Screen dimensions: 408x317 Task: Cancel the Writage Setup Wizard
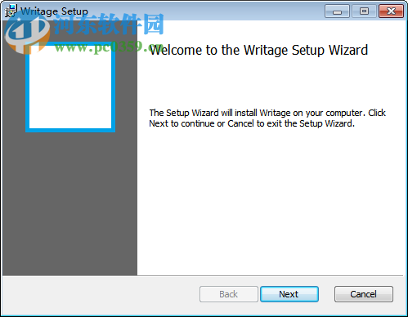coord(364,294)
